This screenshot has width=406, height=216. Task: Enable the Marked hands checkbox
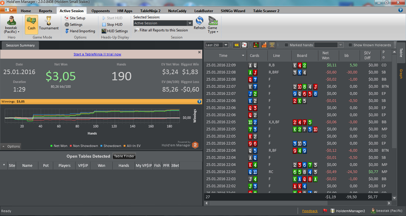[x=287, y=45]
